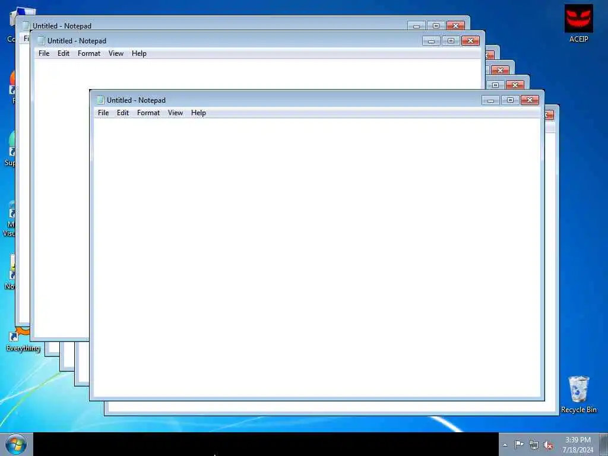Open Edit menu in the second Notepad window
This screenshot has height=456, width=608.
pos(63,53)
